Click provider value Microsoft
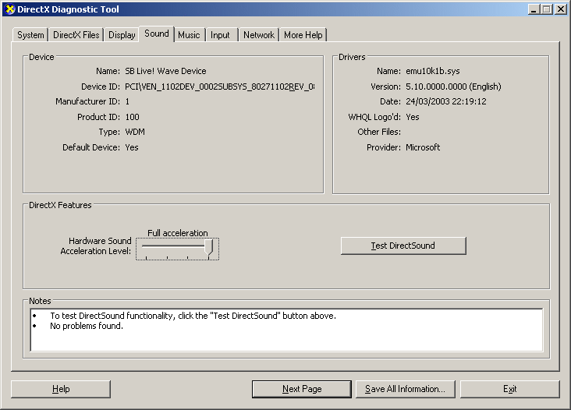 (x=423, y=147)
